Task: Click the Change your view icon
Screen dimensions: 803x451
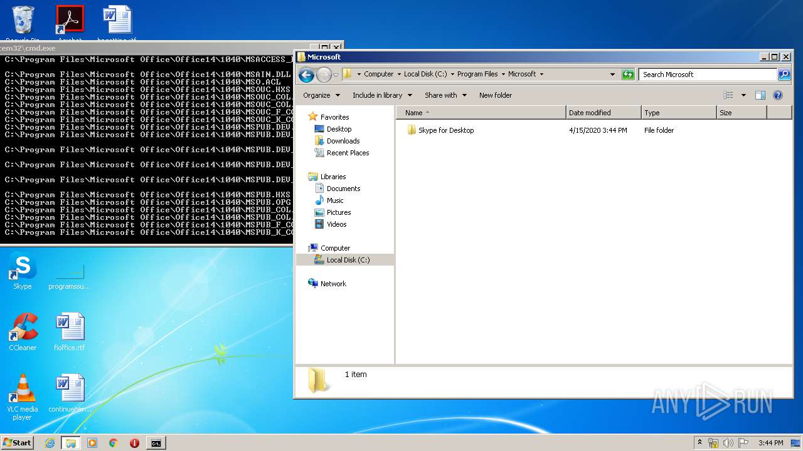Action: [x=728, y=95]
